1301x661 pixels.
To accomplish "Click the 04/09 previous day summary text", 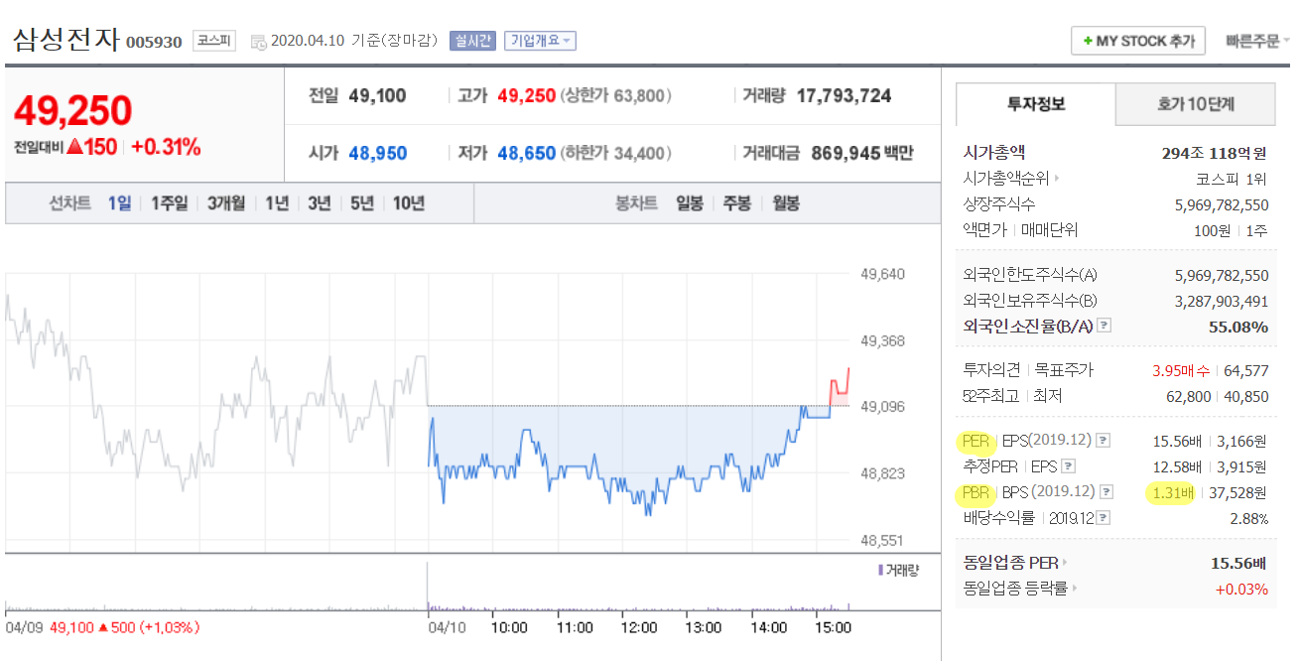I will pyautogui.click(x=102, y=628).
